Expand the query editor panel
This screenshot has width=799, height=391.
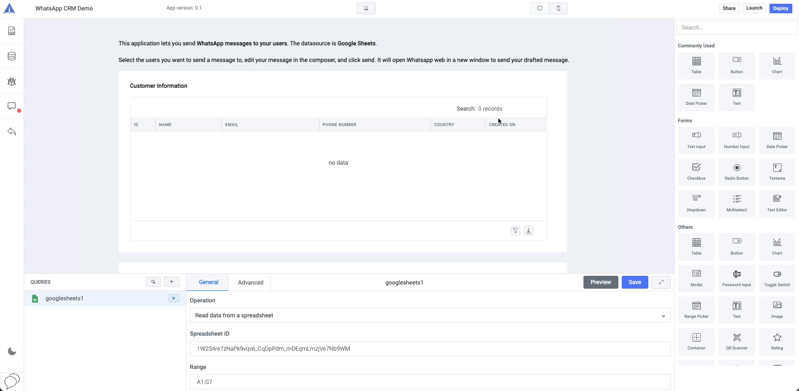(661, 282)
